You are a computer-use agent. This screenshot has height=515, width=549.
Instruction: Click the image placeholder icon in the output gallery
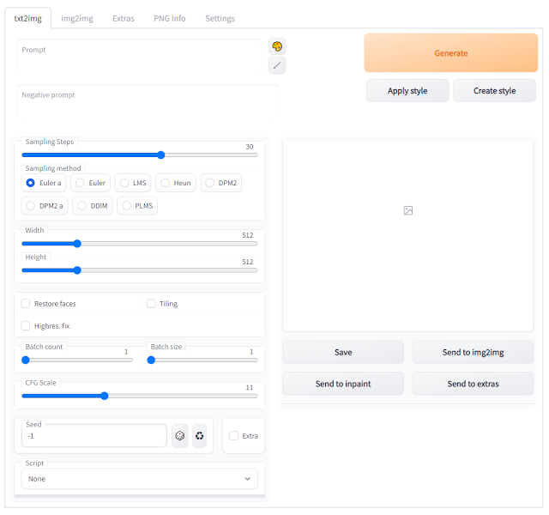[x=408, y=210]
